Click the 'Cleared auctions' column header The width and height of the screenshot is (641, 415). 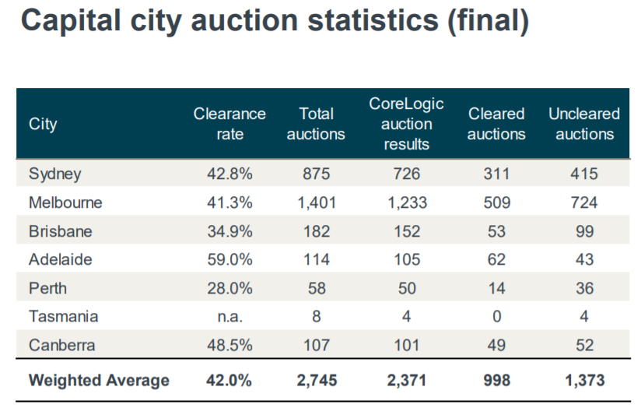pos(496,124)
